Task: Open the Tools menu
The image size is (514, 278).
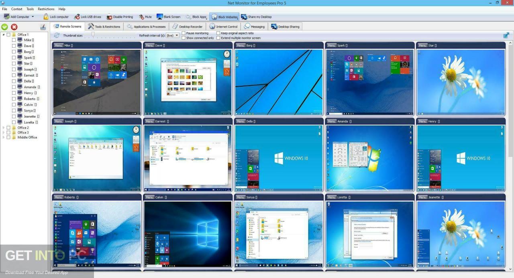Action: [30, 9]
